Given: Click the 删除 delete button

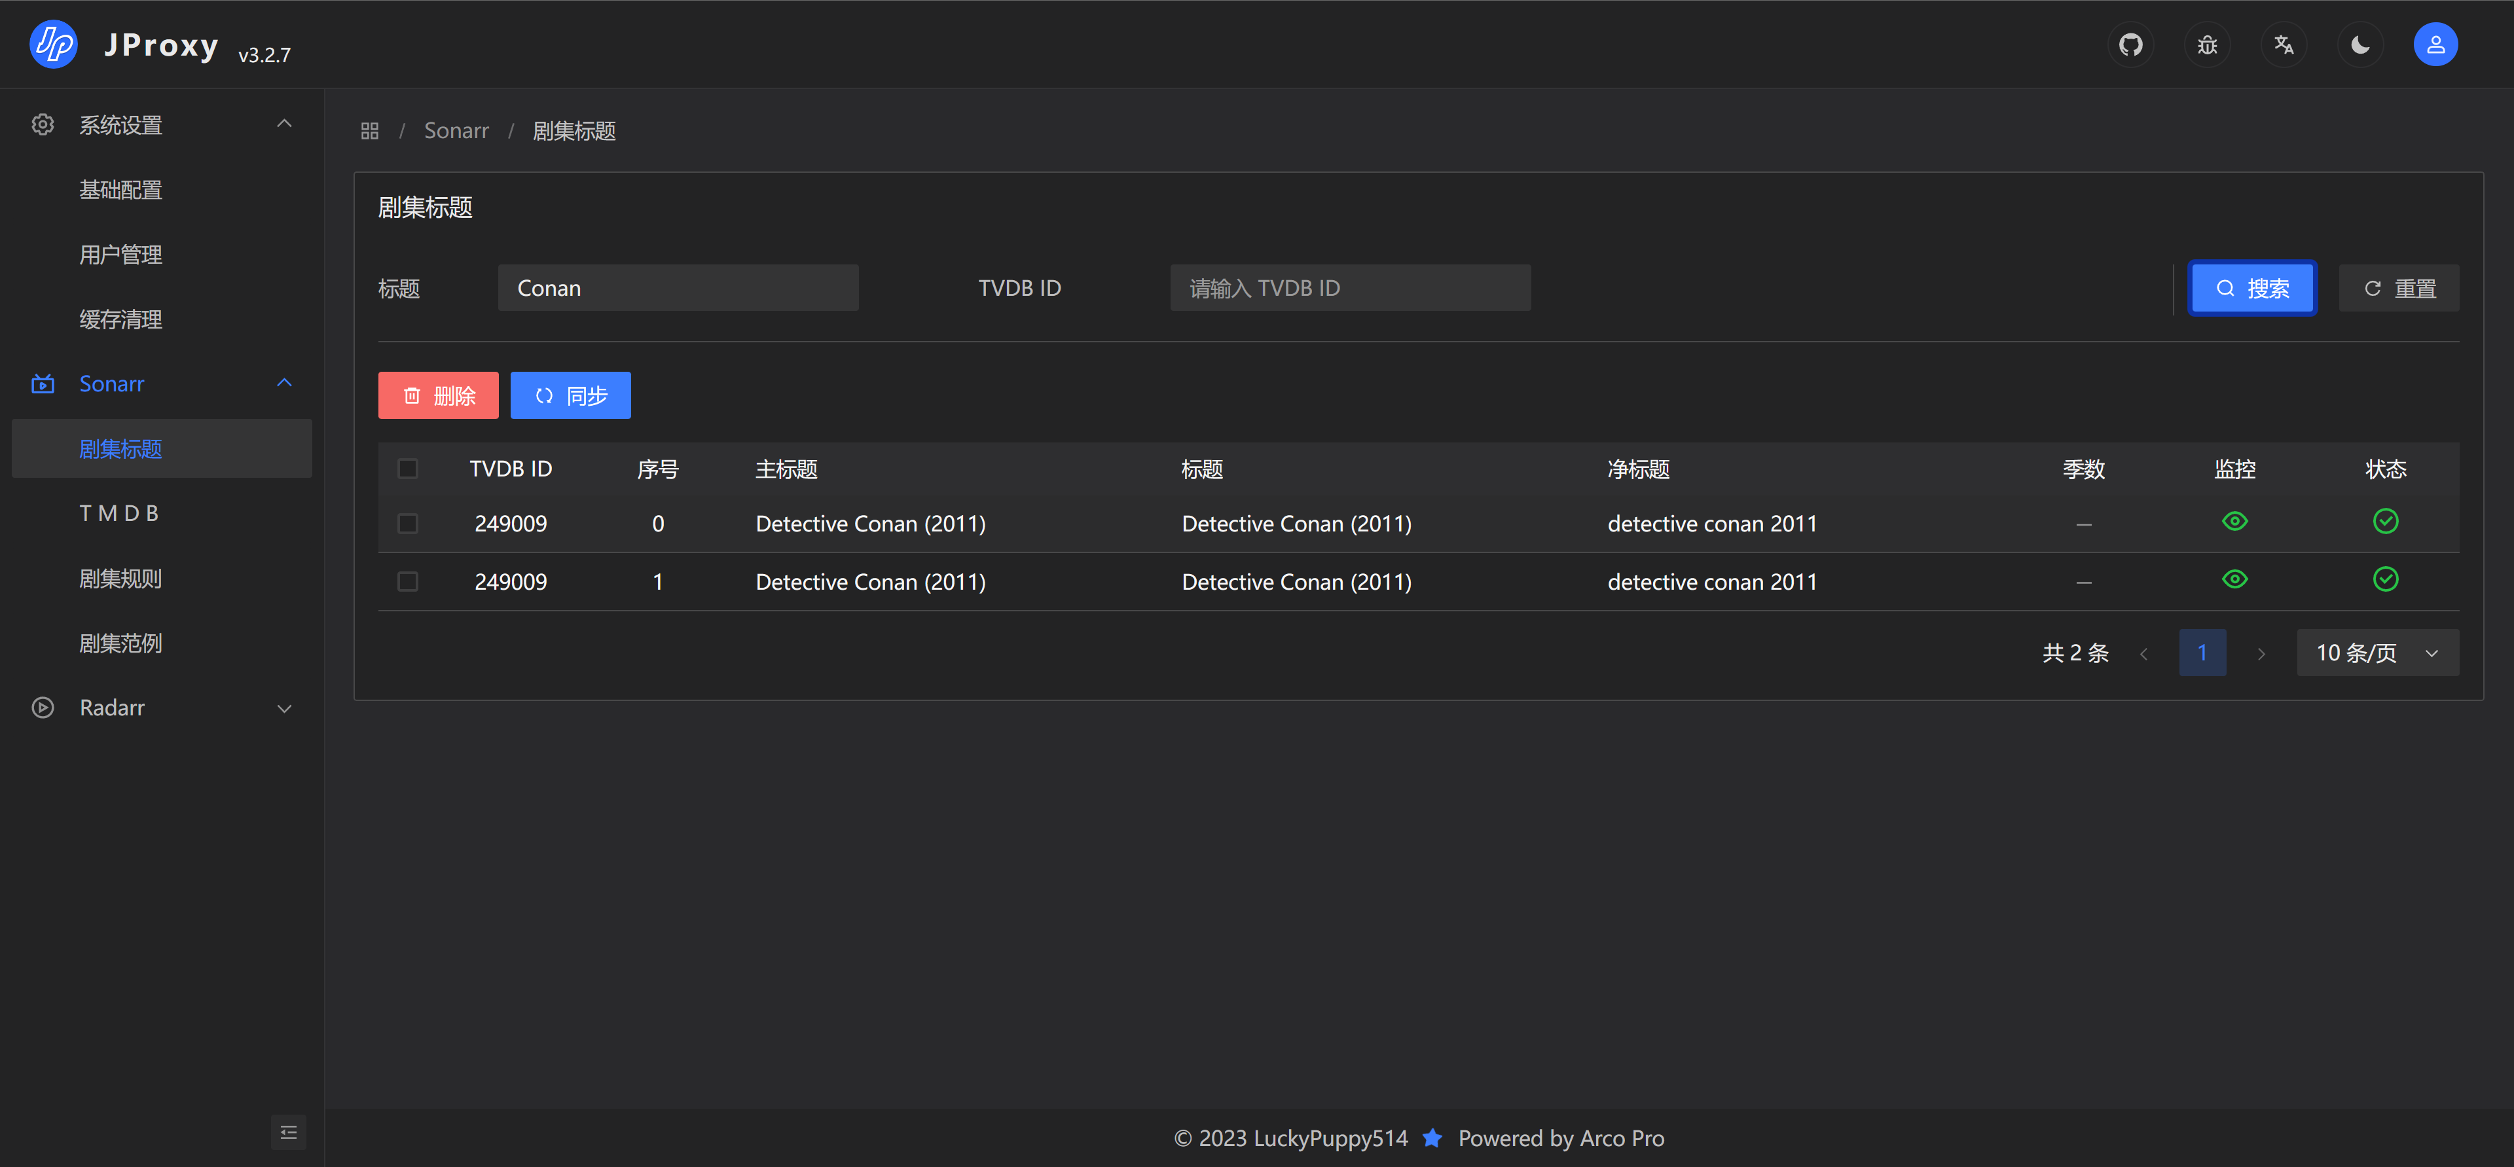Looking at the screenshot, I should [x=438, y=395].
